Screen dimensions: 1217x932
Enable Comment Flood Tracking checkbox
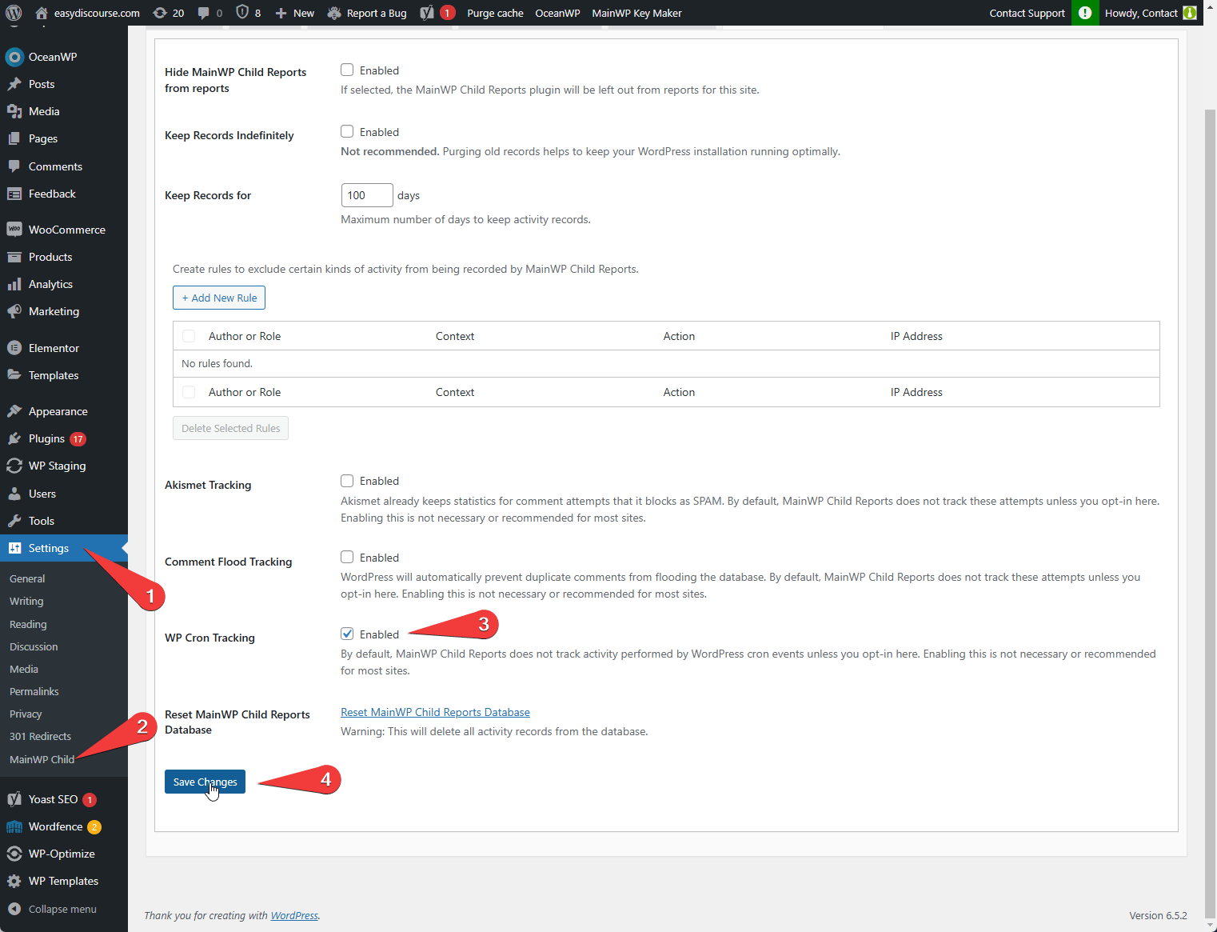pyautogui.click(x=347, y=557)
